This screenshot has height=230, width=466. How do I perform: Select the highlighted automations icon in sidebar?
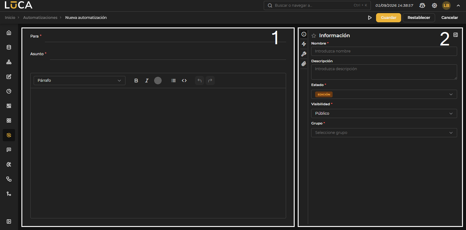point(9,135)
